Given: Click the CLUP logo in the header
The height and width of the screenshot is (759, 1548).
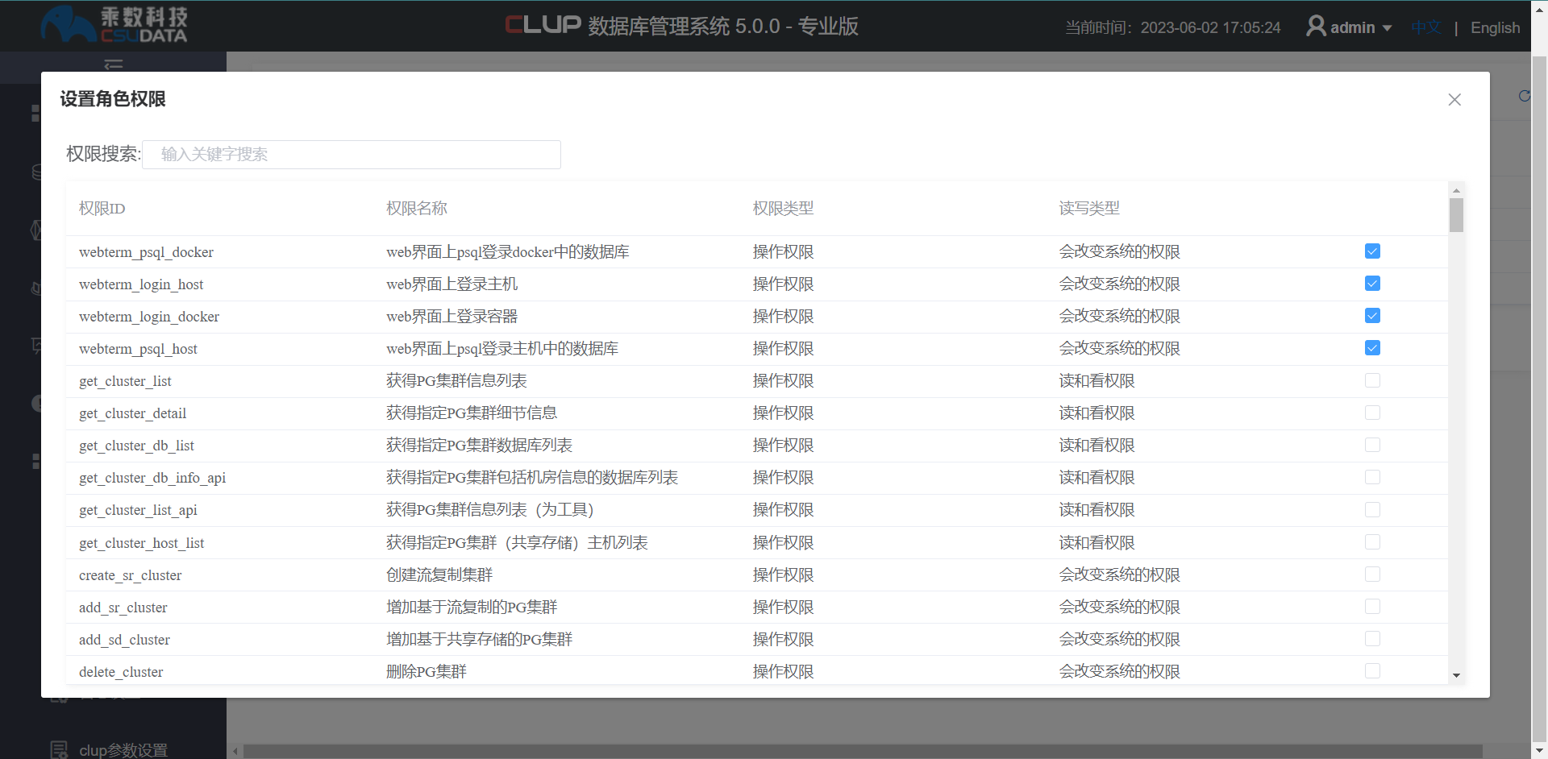Looking at the screenshot, I should click(x=542, y=25).
